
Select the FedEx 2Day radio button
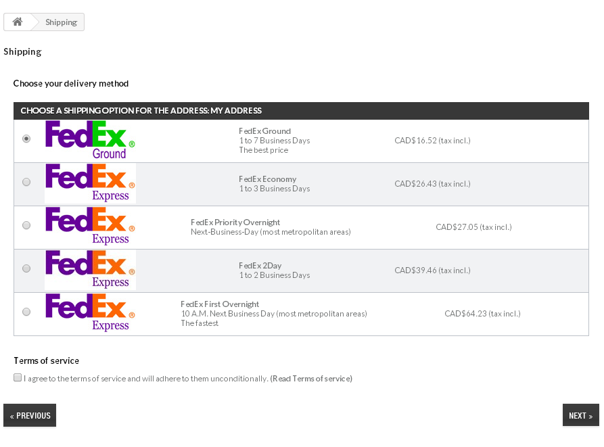[26, 268]
